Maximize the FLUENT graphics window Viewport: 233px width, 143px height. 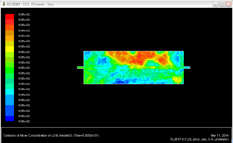coord(222,4)
